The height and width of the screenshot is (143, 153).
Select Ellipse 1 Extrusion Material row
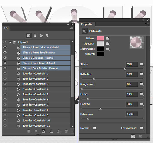tap(45, 58)
